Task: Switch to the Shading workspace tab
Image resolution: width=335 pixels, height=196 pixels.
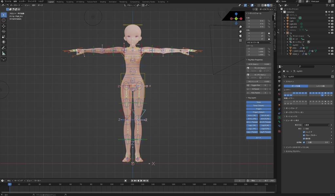Action: (103, 2)
